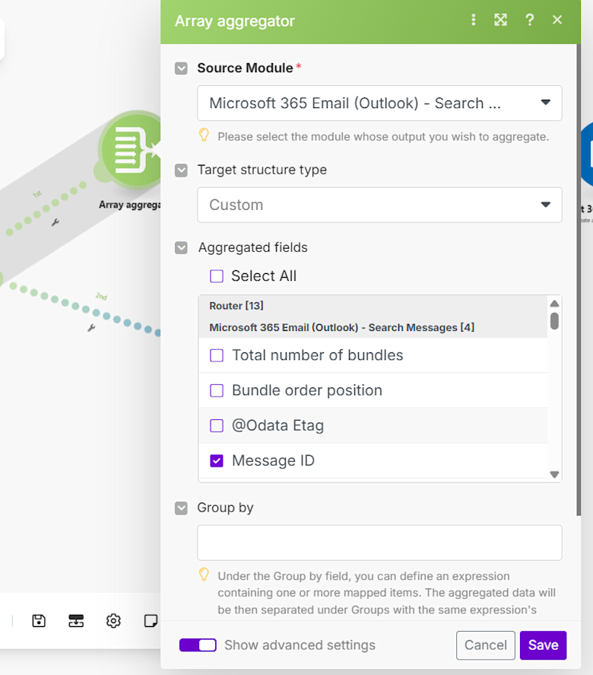
Task: Click the wrench filter on 2nd route
Action: (91, 328)
